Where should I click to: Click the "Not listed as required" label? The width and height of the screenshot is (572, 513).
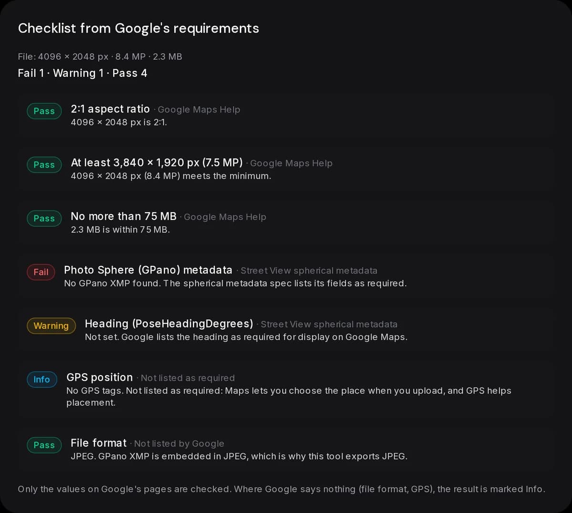pos(188,378)
